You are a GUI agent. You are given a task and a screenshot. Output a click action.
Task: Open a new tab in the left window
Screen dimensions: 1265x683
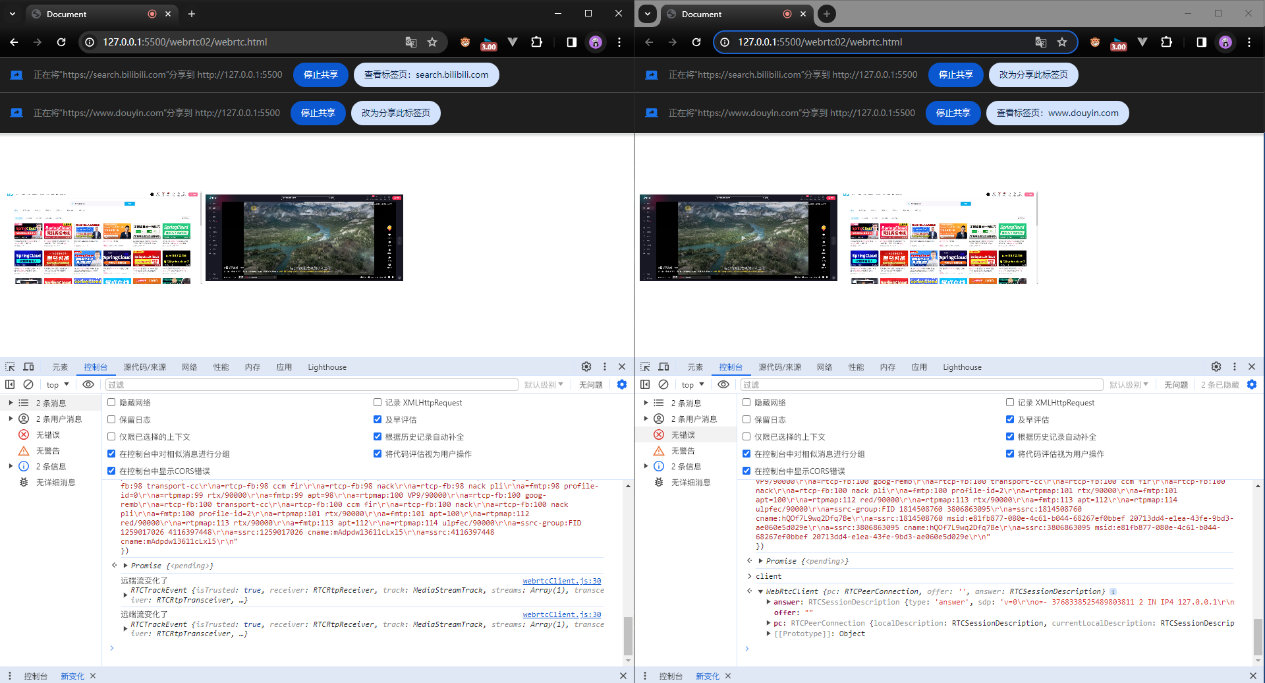[192, 14]
